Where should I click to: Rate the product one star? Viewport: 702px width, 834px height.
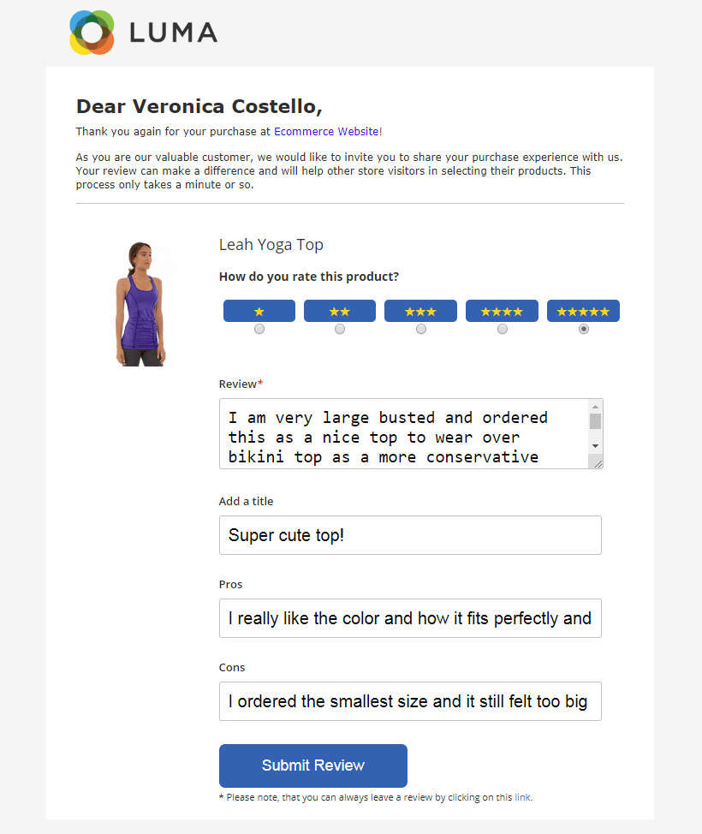(x=259, y=311)
